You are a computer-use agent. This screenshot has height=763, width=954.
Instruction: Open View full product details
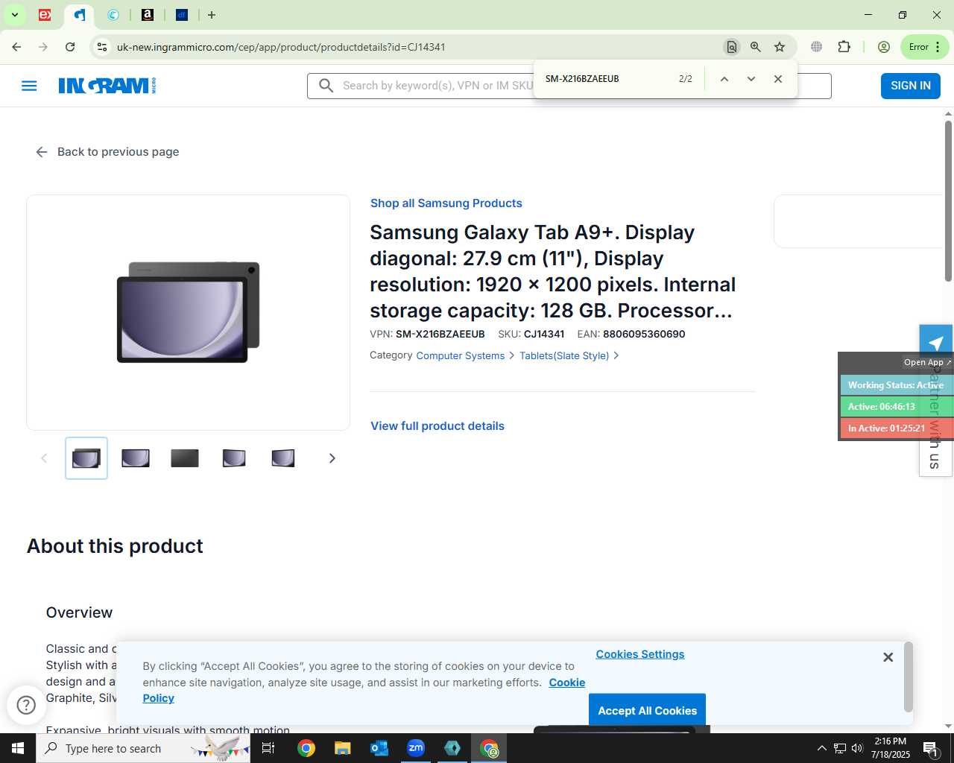pos(437,426)
